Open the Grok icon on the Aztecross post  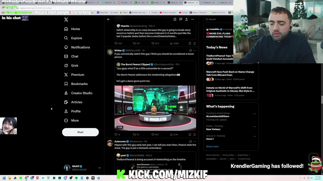point(191,142)
